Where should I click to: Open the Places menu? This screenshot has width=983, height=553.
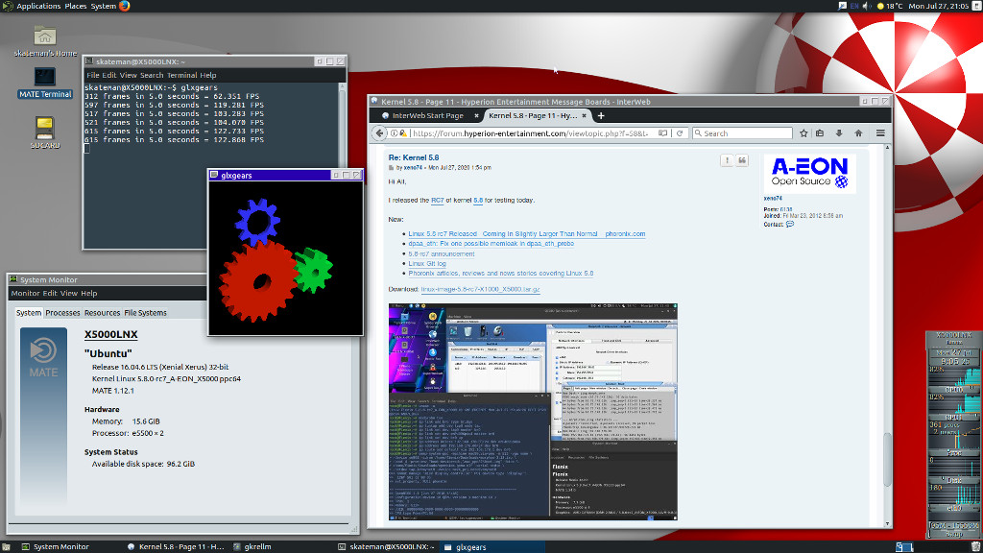tap(75, 6)
